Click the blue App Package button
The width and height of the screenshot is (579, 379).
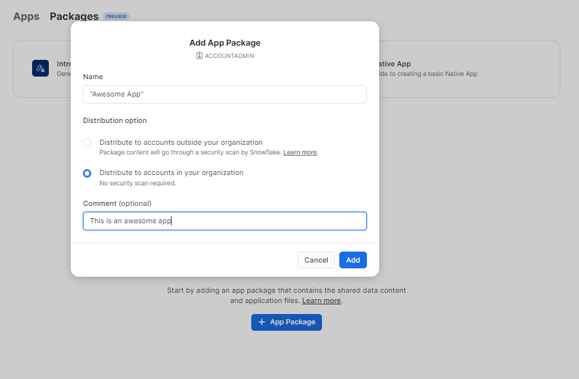286,322
